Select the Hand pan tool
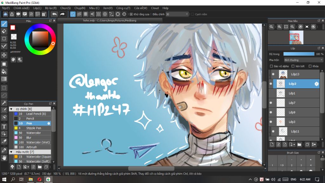The width and height of the screenshot is (325, 183). pos(4,158)
